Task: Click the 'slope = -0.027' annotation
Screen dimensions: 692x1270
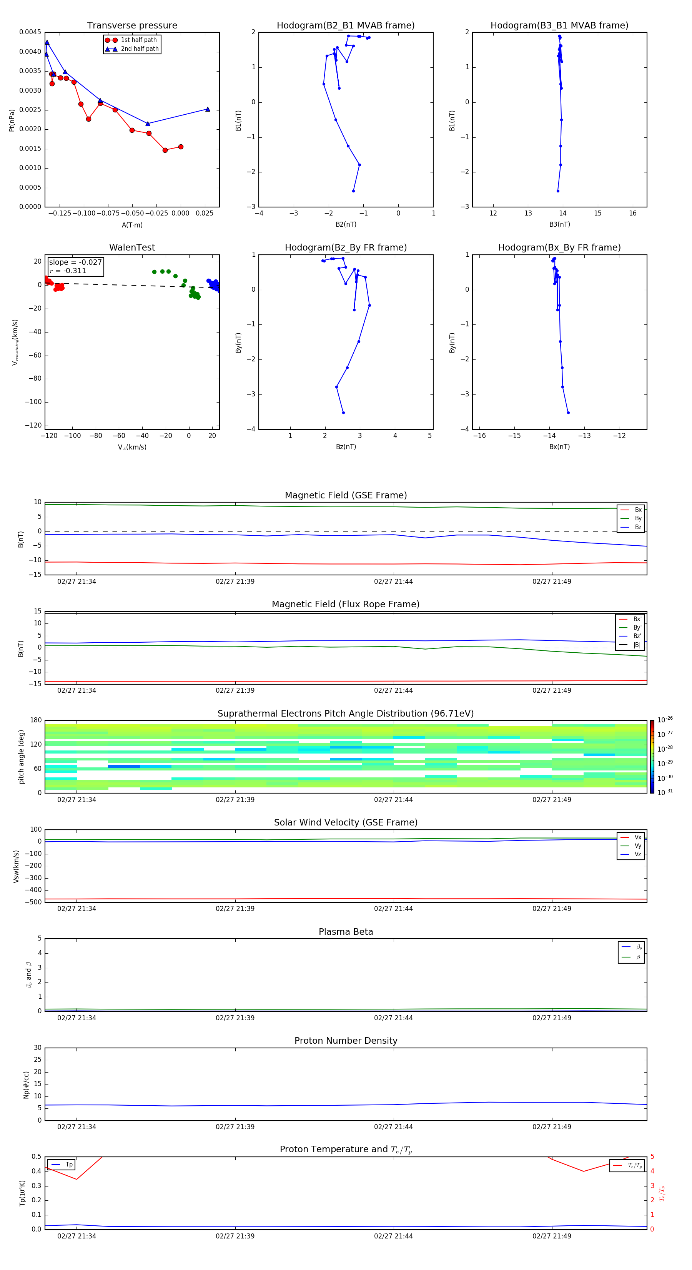Action: (x=75, y=262)
